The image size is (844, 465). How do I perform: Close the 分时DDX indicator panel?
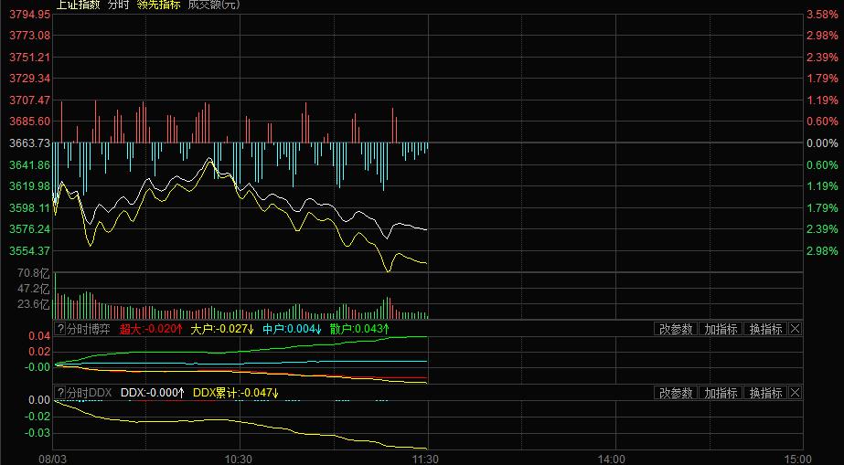point(795,393)
